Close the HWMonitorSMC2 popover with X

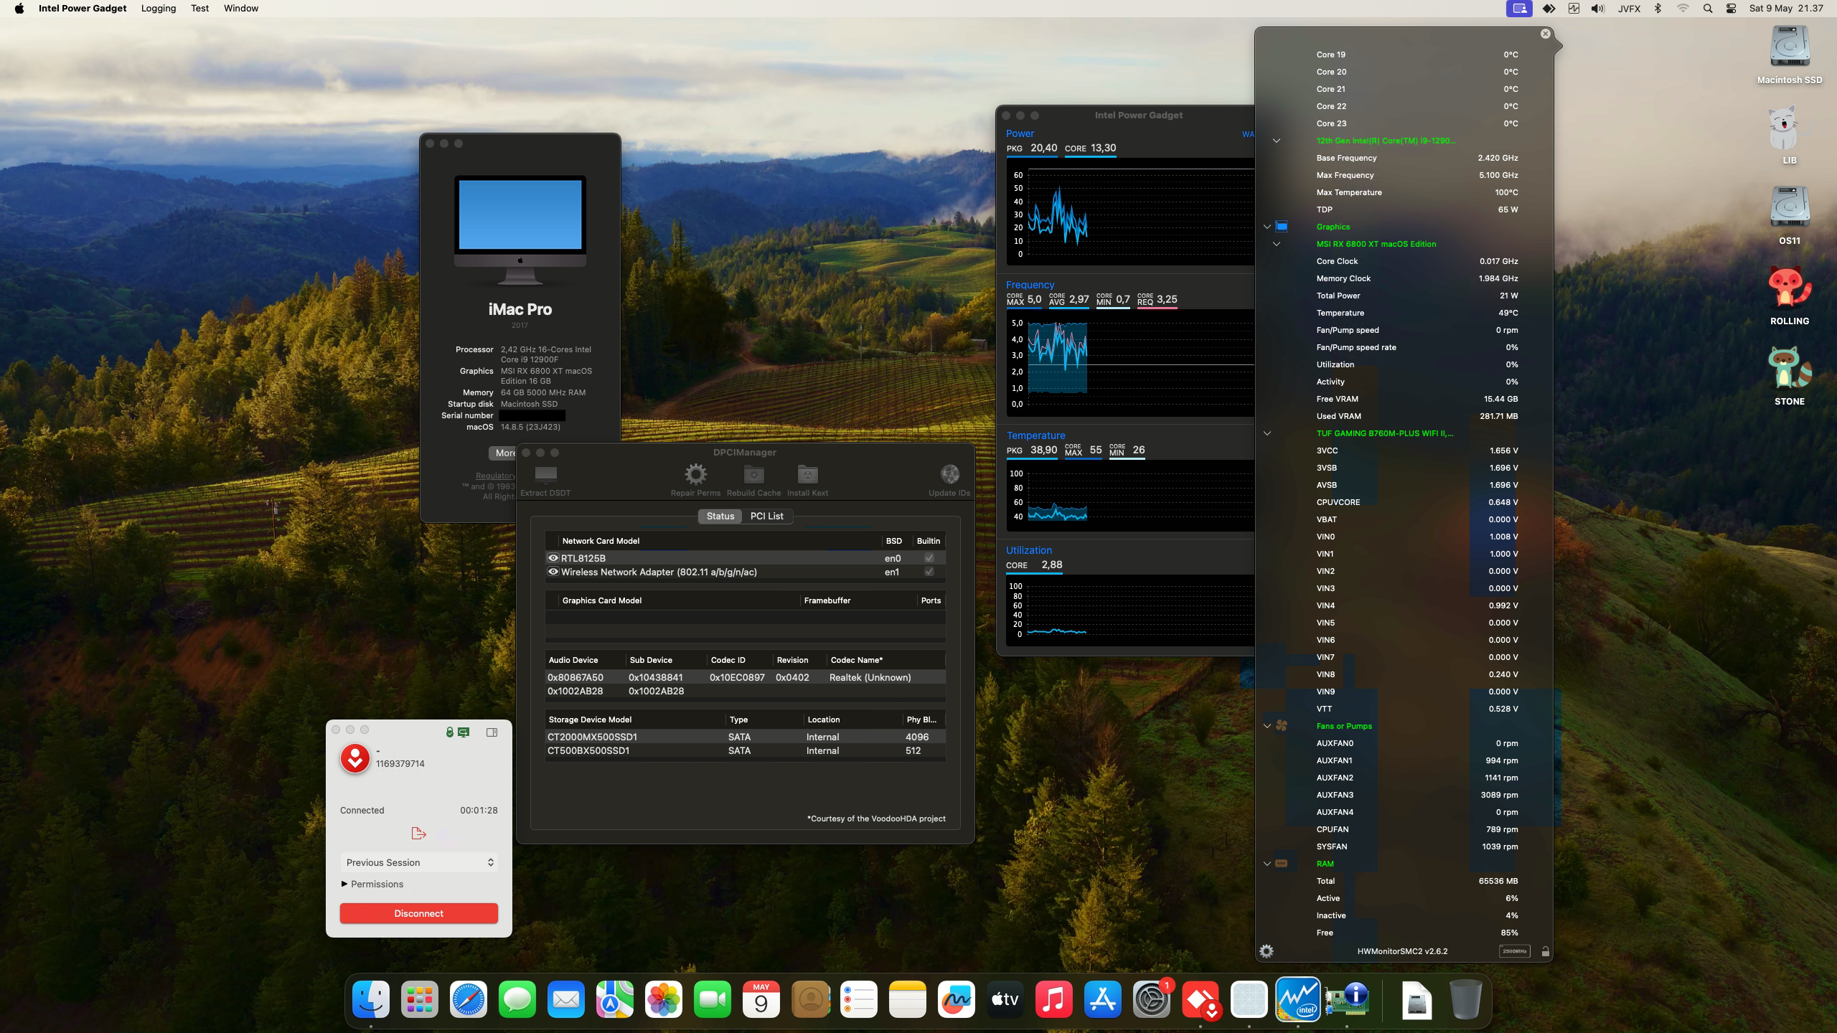point(1545,34)
